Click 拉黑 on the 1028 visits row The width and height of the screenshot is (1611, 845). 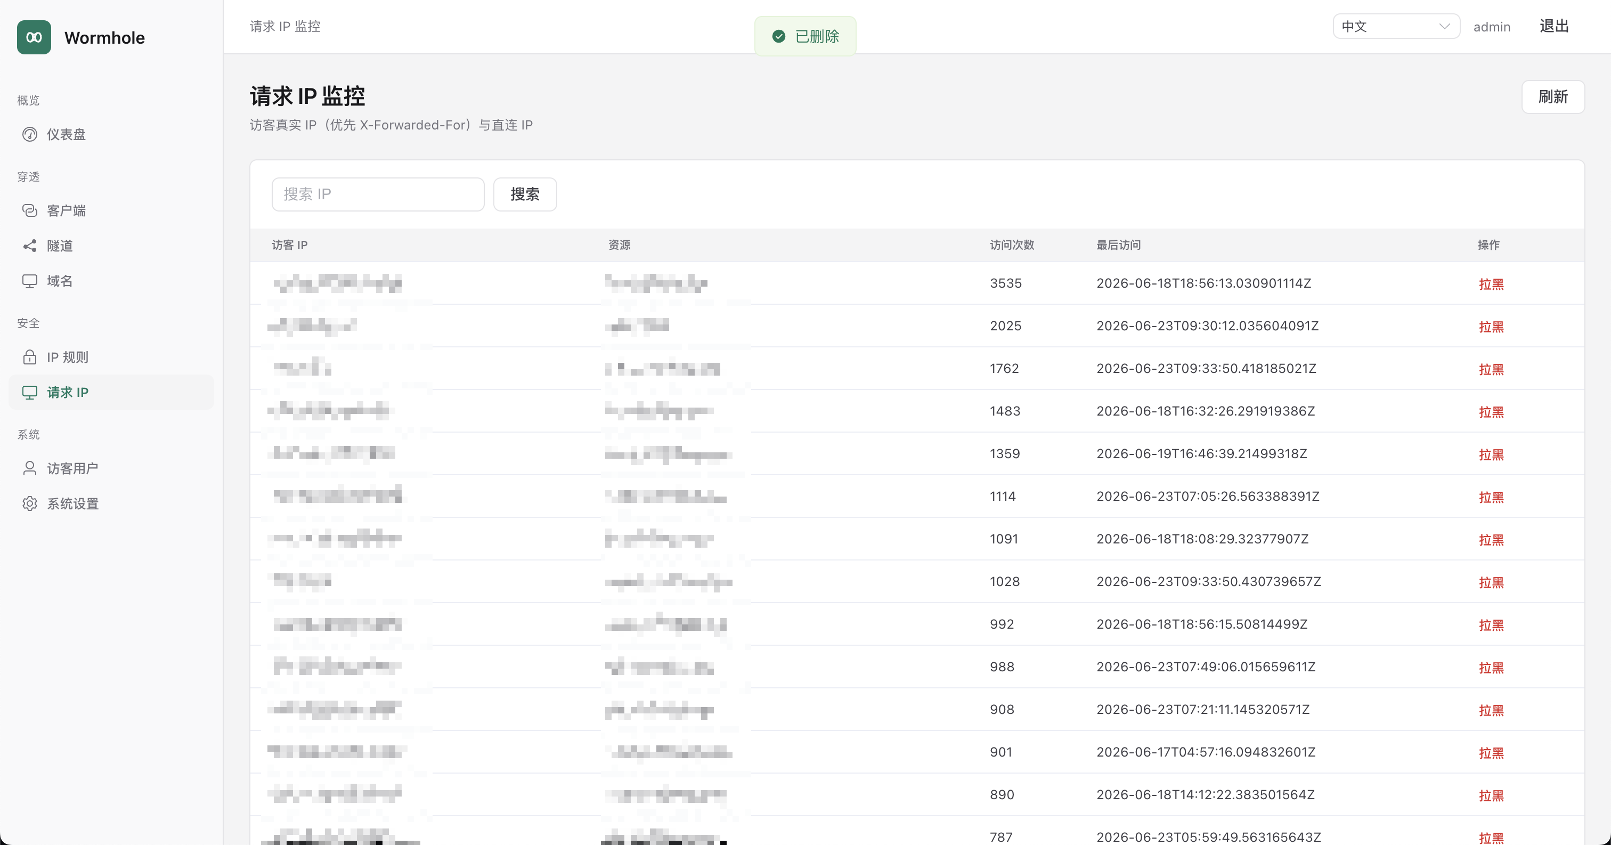click(1491, 582)
